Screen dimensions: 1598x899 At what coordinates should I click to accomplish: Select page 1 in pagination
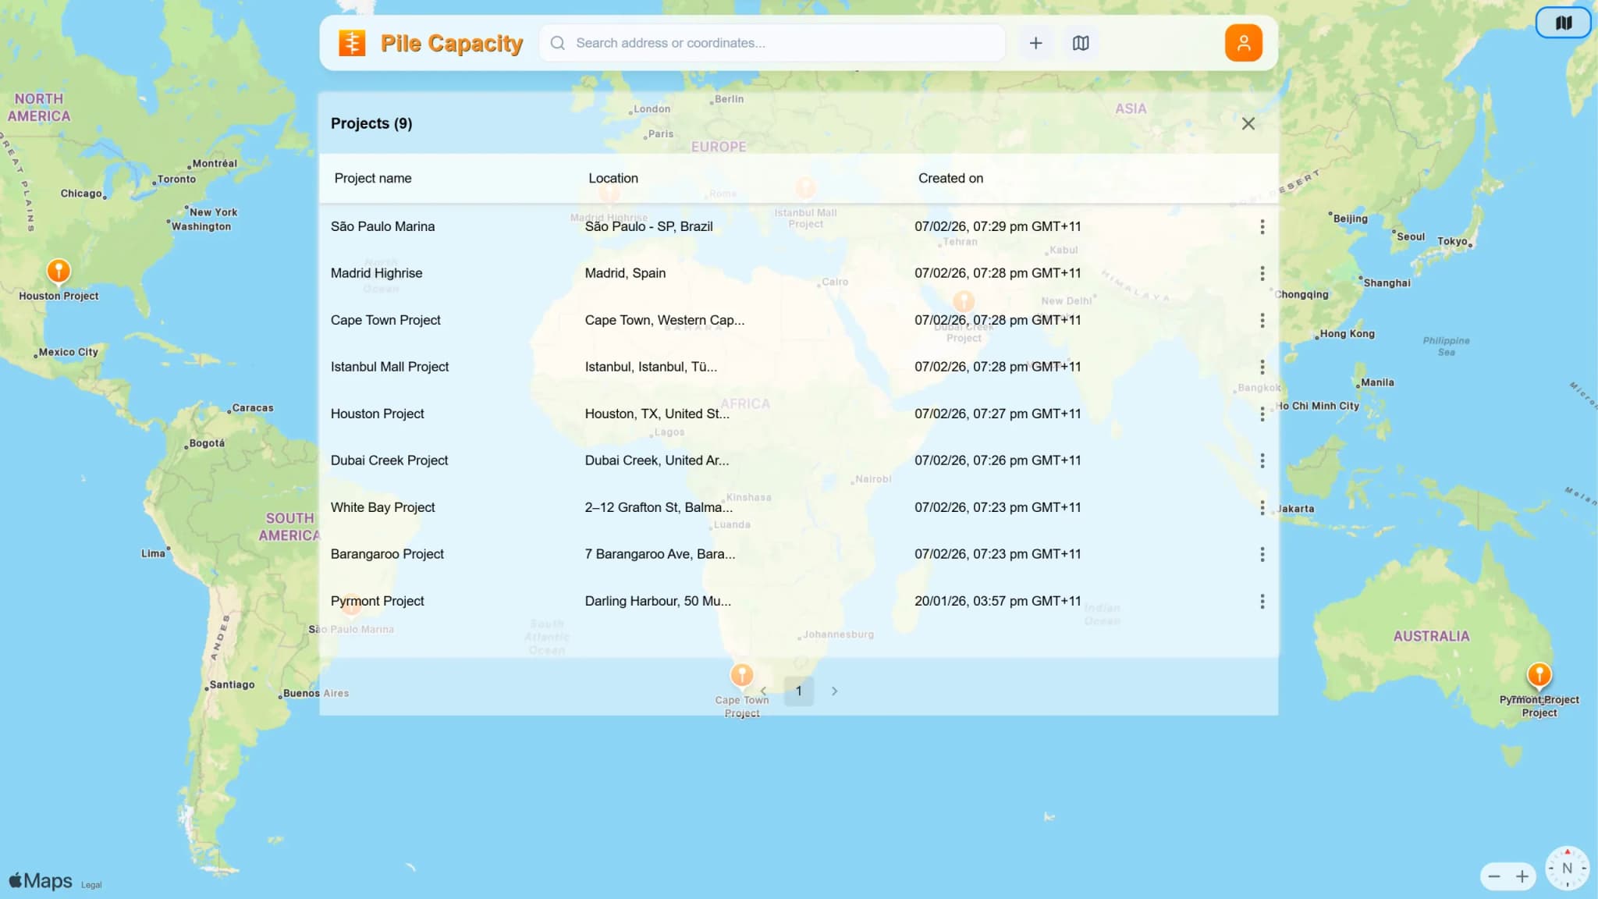798,691
